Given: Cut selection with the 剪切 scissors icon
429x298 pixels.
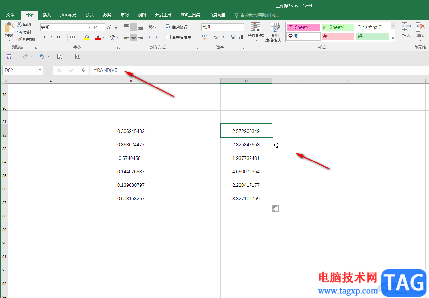Looking at the screenshot, I should click(x=19, y=24).
